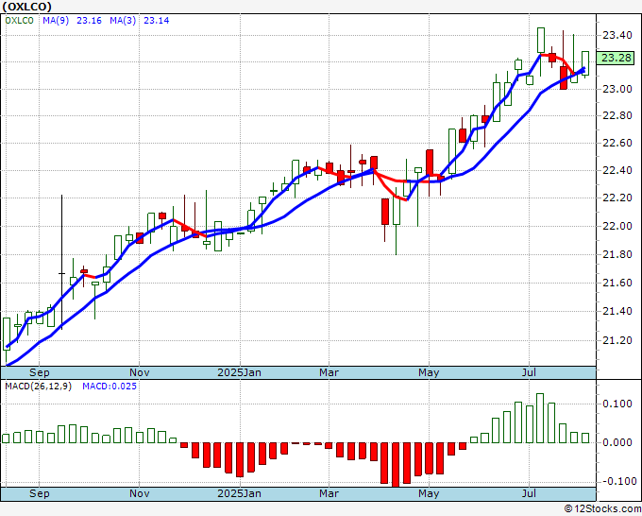Click Sep on the price chart time axis
The width and height of the screenshot is (642, 516).
pyautogui.click(x=40, y=372)
